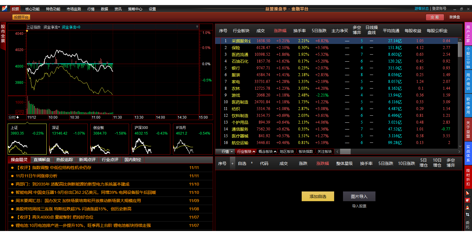Click the left arrow beside sector tabs
472x236 pixels.
tap(337, 152)
